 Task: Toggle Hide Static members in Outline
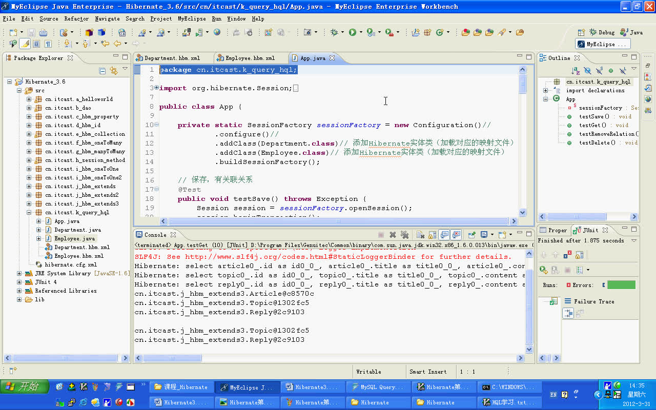(x=599, y=71)
